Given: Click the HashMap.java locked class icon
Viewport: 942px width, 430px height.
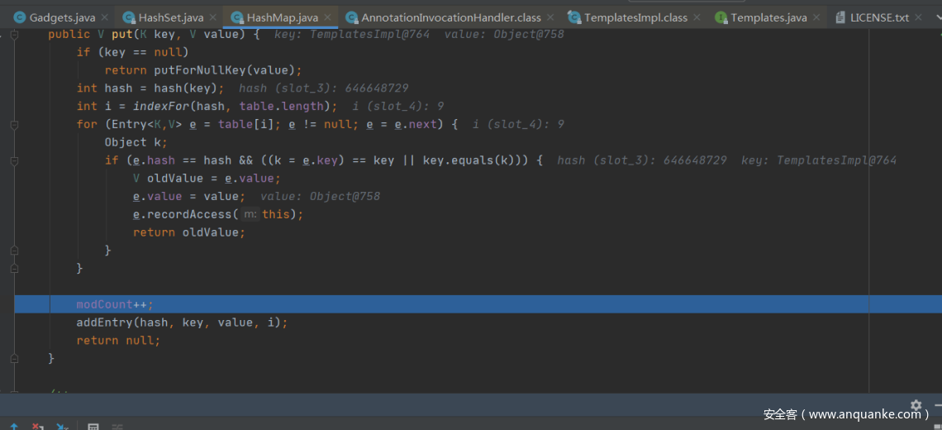Looking at the screenshot, I should pos(237,17).
